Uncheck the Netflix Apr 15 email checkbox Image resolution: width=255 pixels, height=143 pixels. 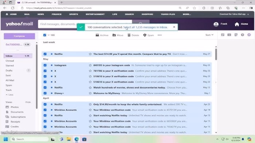pos(45,115)
